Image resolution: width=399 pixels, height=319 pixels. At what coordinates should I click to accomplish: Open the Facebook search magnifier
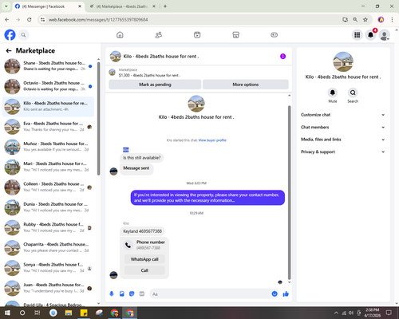[23, 35]
